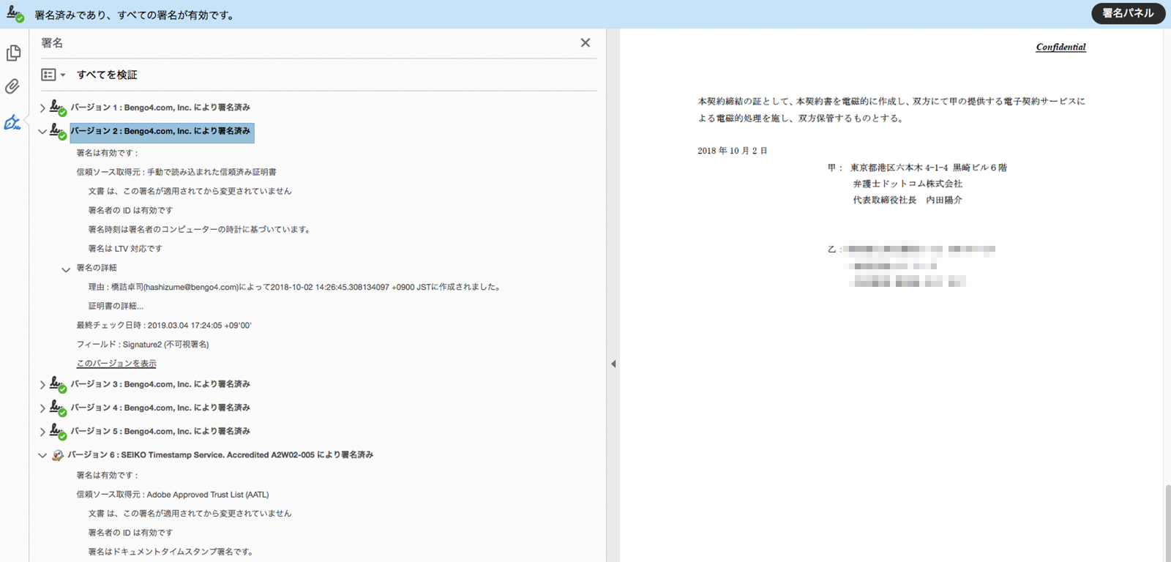
Task: Click signed-status icon in top banner
Action: tap(15, 13)
